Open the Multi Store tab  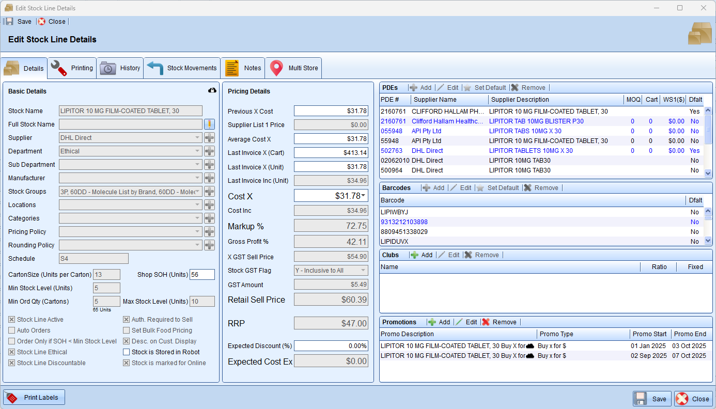293,68
